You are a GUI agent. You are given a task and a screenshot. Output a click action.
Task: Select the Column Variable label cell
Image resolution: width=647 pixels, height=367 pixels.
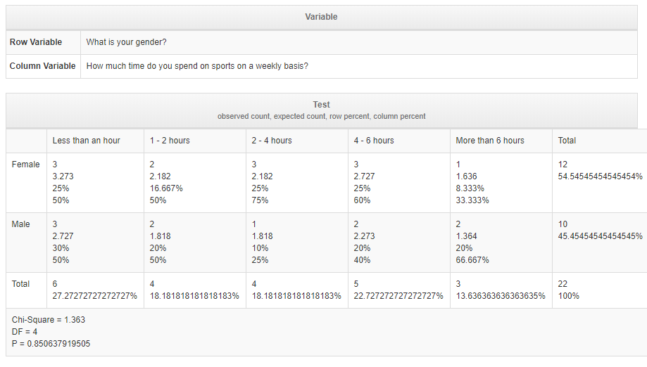point(44,66)
